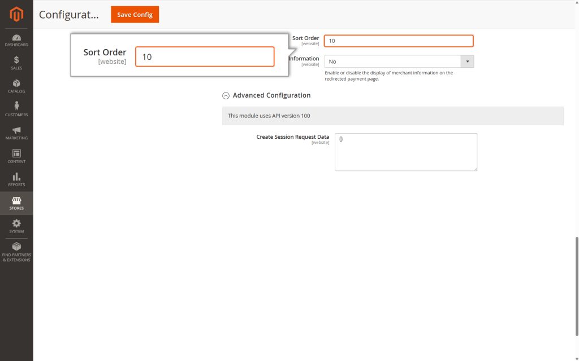Click the Save Config button
This screenshot has height=361, width=579.
[135, 15]
